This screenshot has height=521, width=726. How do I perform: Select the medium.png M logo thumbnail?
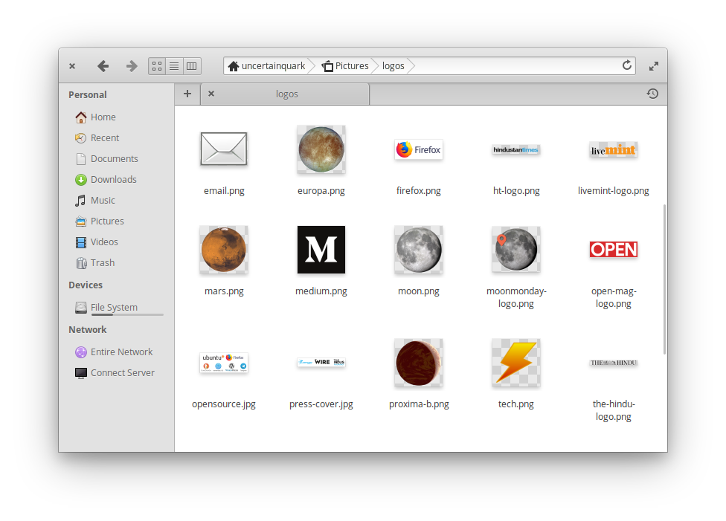321,250
